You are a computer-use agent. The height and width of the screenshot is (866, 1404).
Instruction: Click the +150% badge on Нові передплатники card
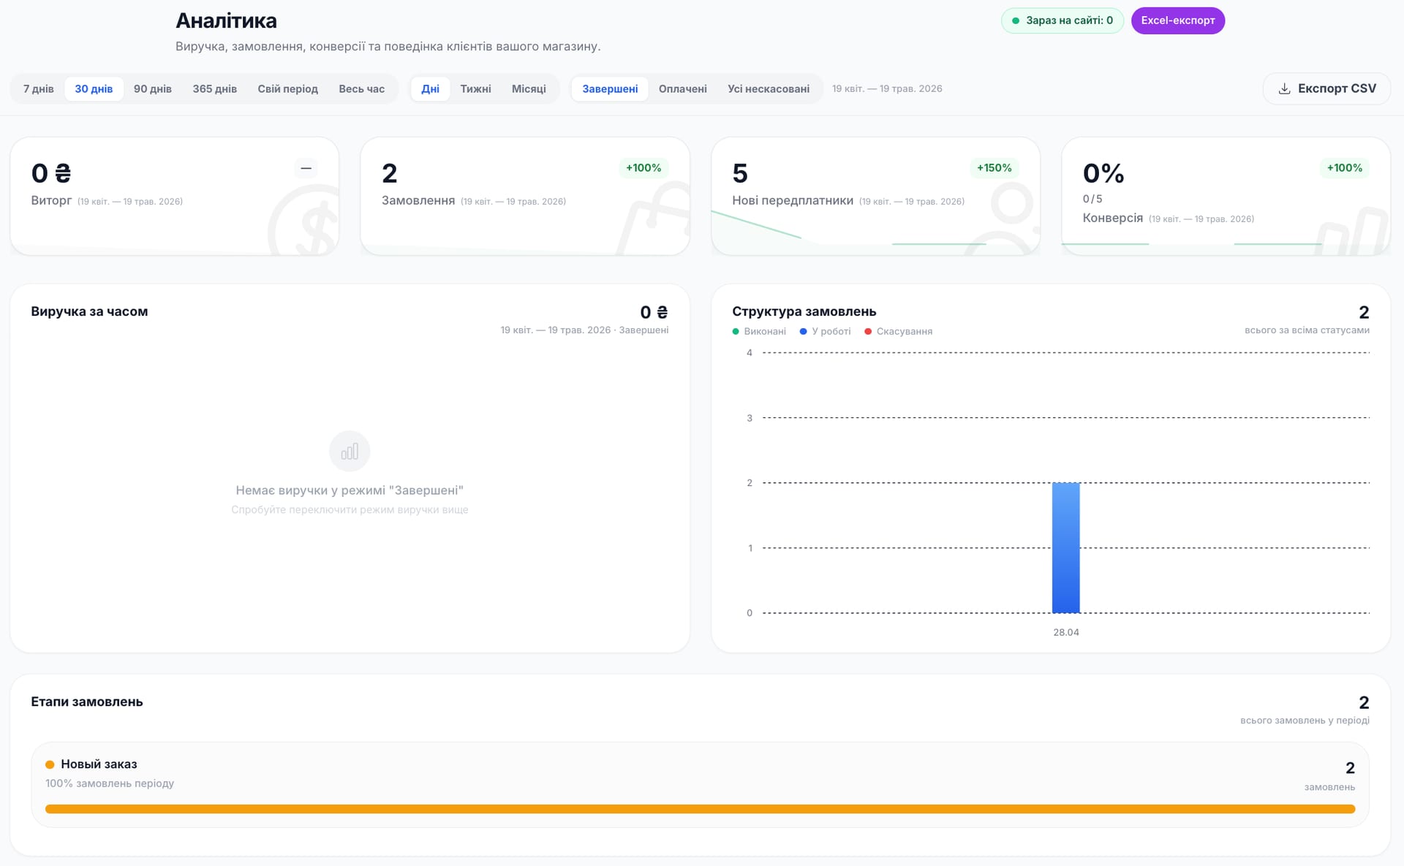click(x=994, y=168)
